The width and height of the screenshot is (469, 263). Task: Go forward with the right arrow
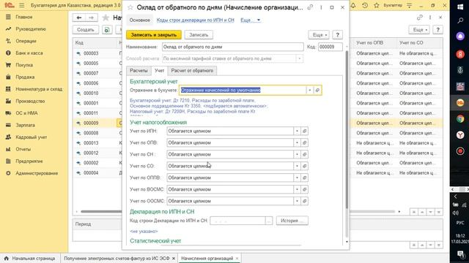91,18
